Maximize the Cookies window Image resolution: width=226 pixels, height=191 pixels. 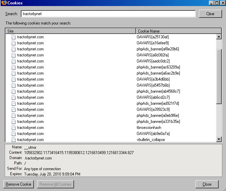[217, 3]
